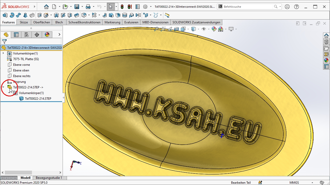Select Ebene vorne plane
The image size is (330, 185).
point(21,65)
